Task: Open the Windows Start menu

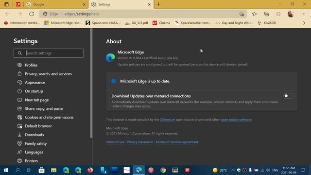Action: tap(6, 170)
